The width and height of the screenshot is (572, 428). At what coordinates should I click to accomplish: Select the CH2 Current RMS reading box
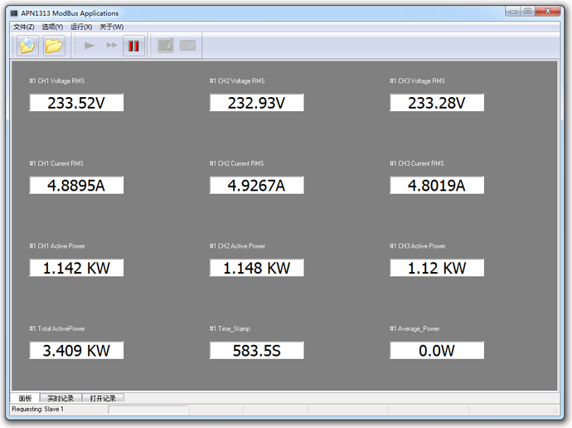click(x=256, y=186)
